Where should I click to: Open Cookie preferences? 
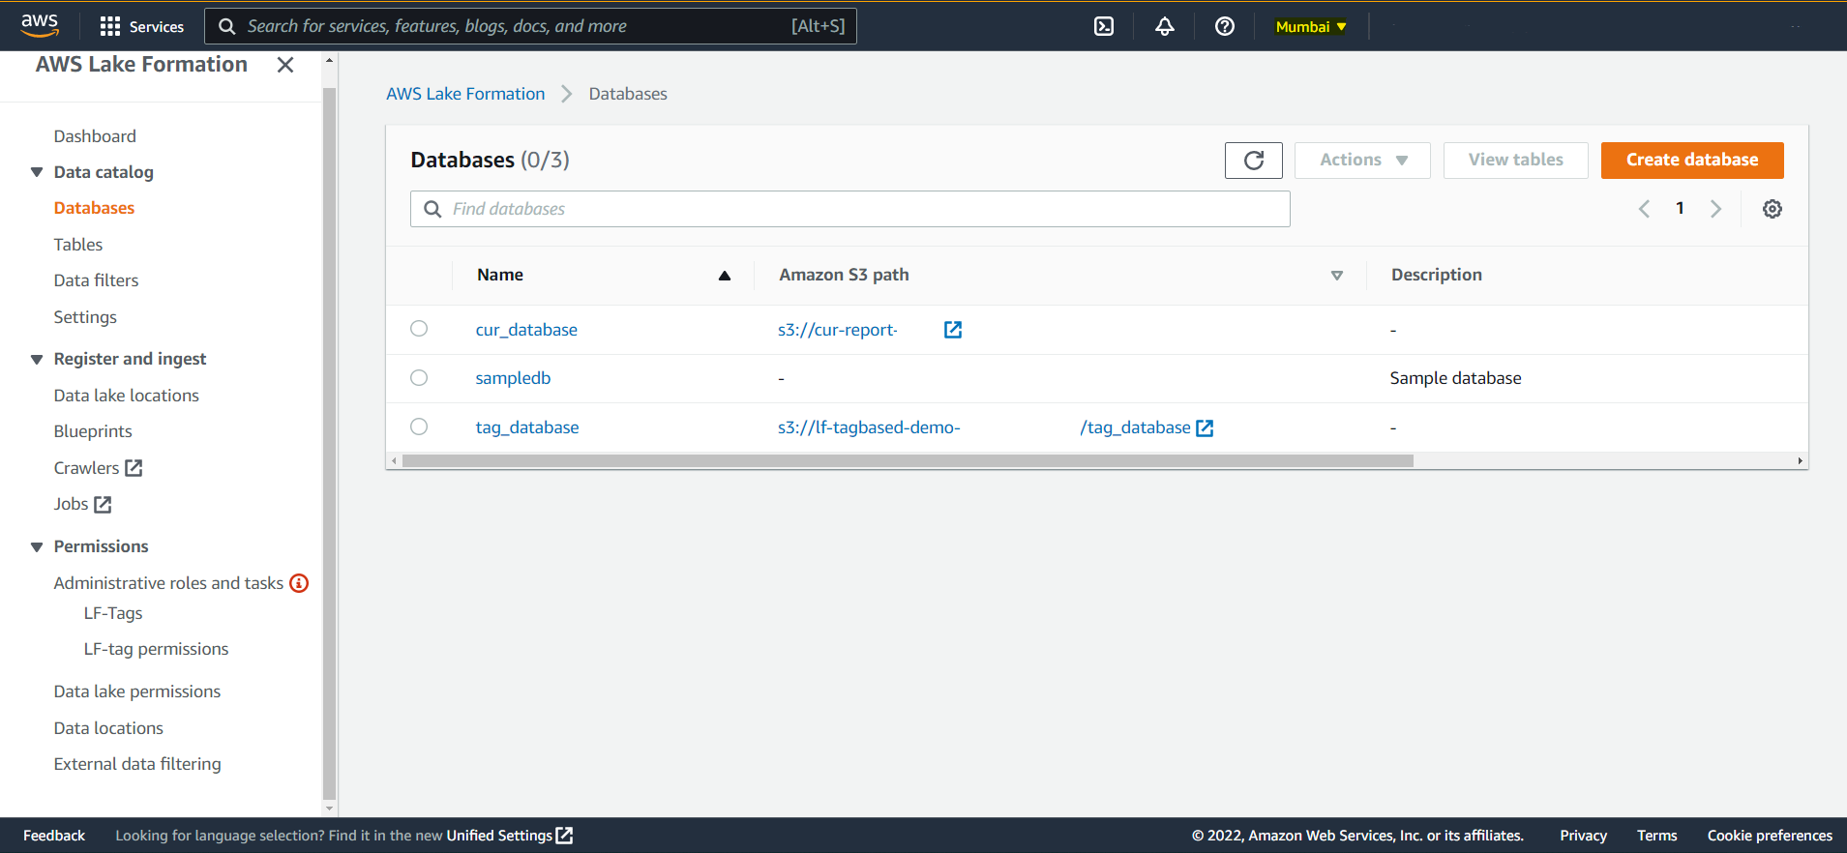tap(1770, 836)
